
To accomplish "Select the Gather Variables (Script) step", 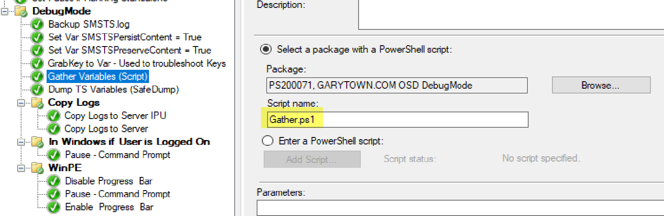I will pos(98,76).
